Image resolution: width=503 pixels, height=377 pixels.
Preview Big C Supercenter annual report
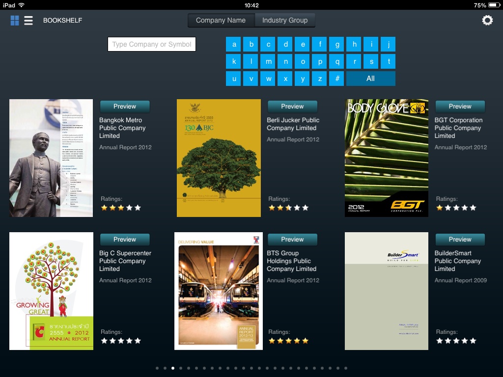[x=125, y=240]
